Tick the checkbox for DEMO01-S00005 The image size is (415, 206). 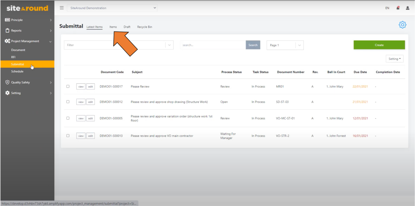coord(68,118)
